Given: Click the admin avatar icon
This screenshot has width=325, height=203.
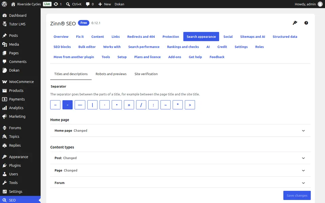Looking at the screenshot, I should point(320,4).
